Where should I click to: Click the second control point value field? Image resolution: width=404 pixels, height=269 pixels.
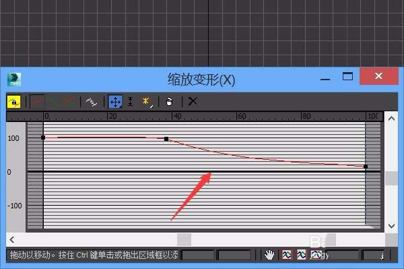pyautogui.click(x=234, y=255)
